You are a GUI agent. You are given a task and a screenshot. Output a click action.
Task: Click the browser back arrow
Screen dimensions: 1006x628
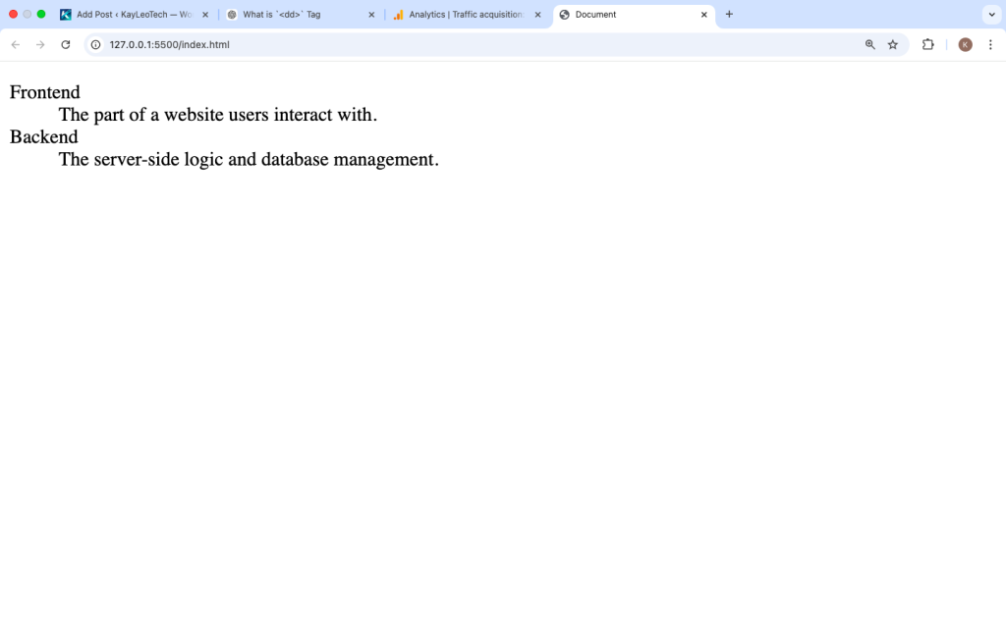pyautogui.click(x=16, y=44)
